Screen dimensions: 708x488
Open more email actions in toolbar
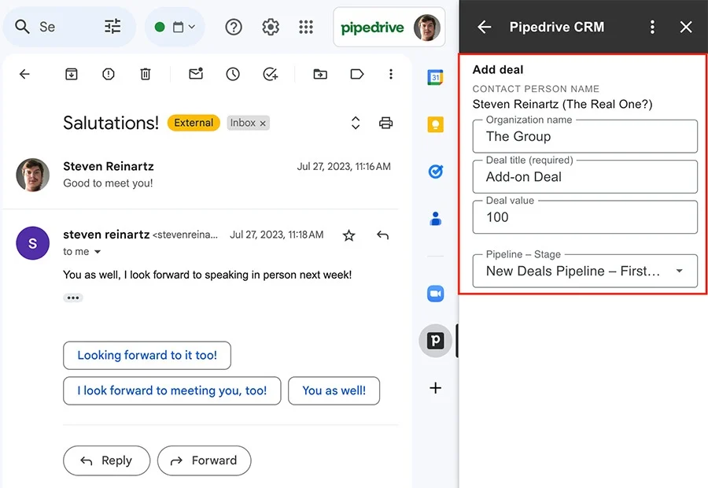pyautogui.click(x=391, y=74)
